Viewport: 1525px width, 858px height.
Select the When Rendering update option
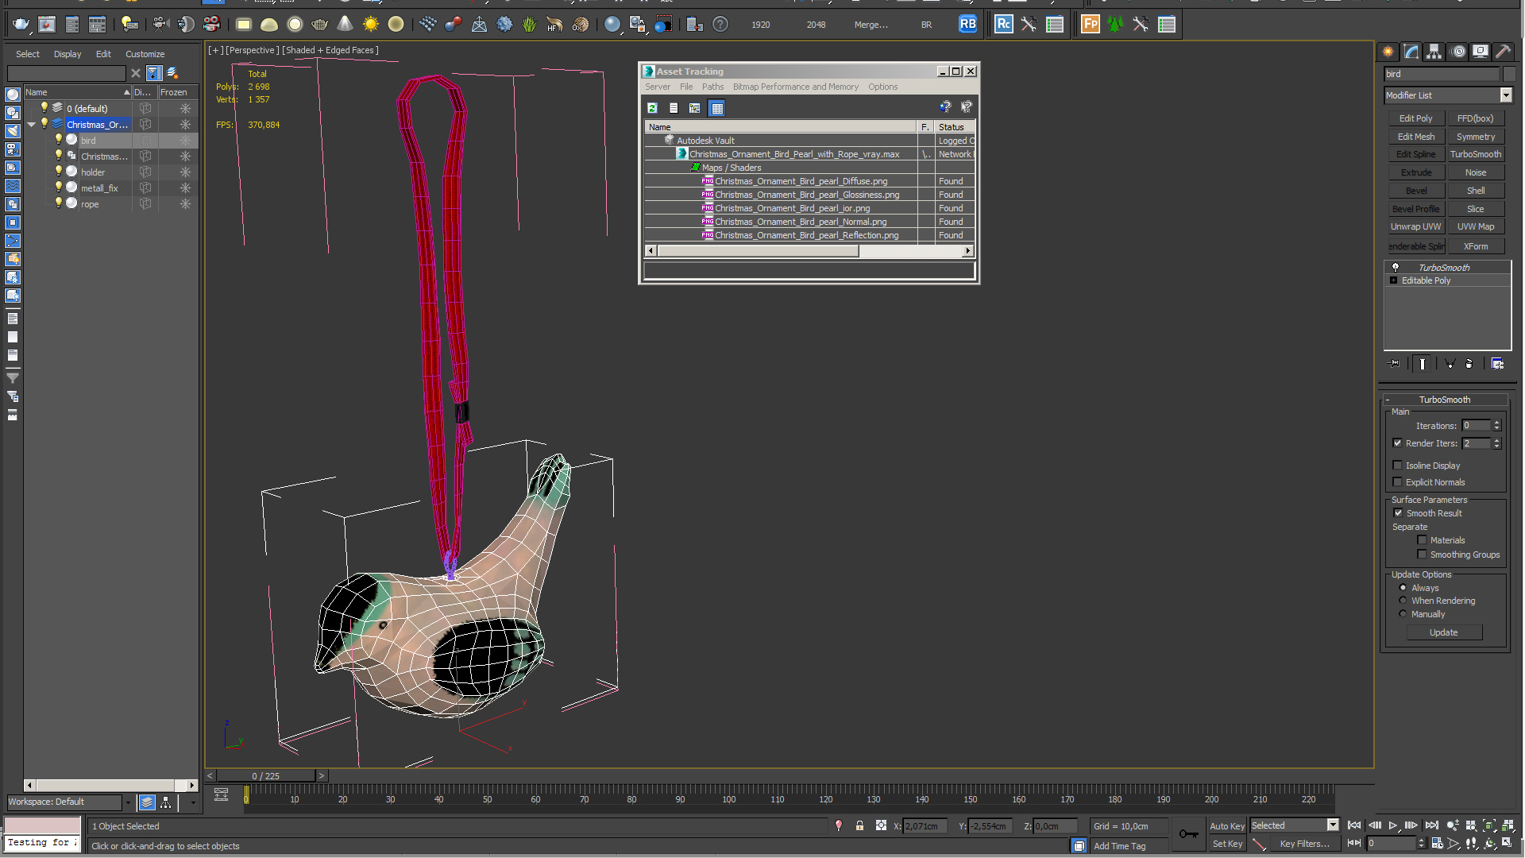click(x=1403, y=601)
